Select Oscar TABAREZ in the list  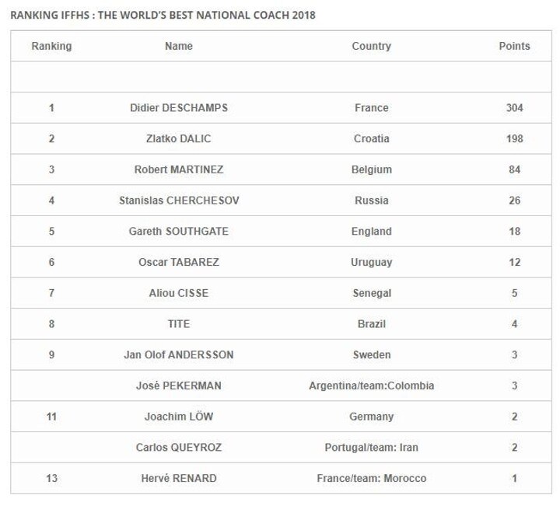coord(179,262)
